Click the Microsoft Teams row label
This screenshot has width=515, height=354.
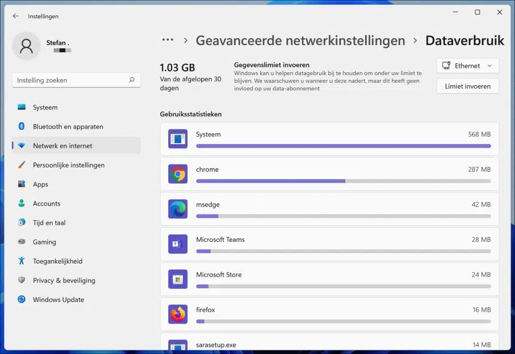pyautogui.click(x=220, y=240)
